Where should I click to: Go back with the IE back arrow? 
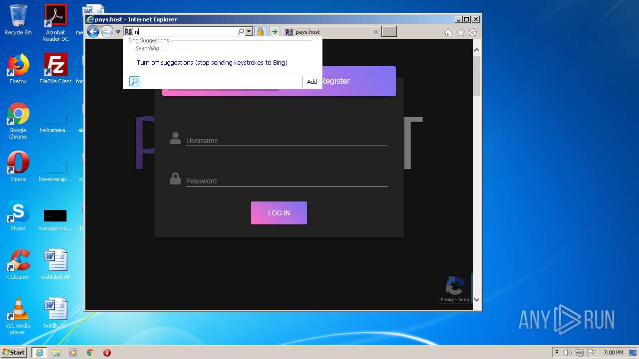[93, 32]
